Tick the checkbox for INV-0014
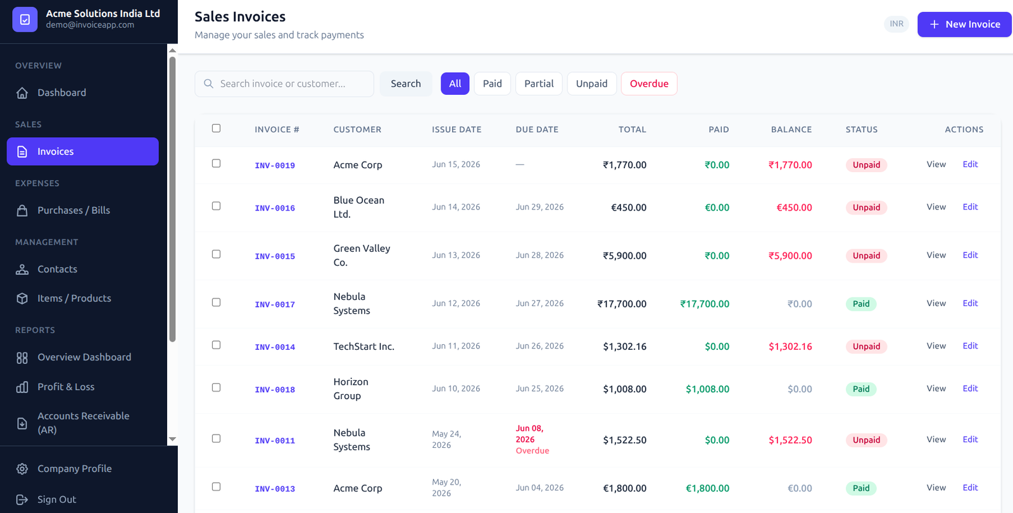This screenshot has width=1013, height=513. (217, 345)
